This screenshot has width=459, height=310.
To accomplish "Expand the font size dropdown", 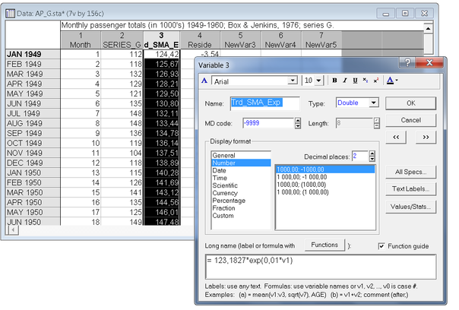I will coord(319,81).
